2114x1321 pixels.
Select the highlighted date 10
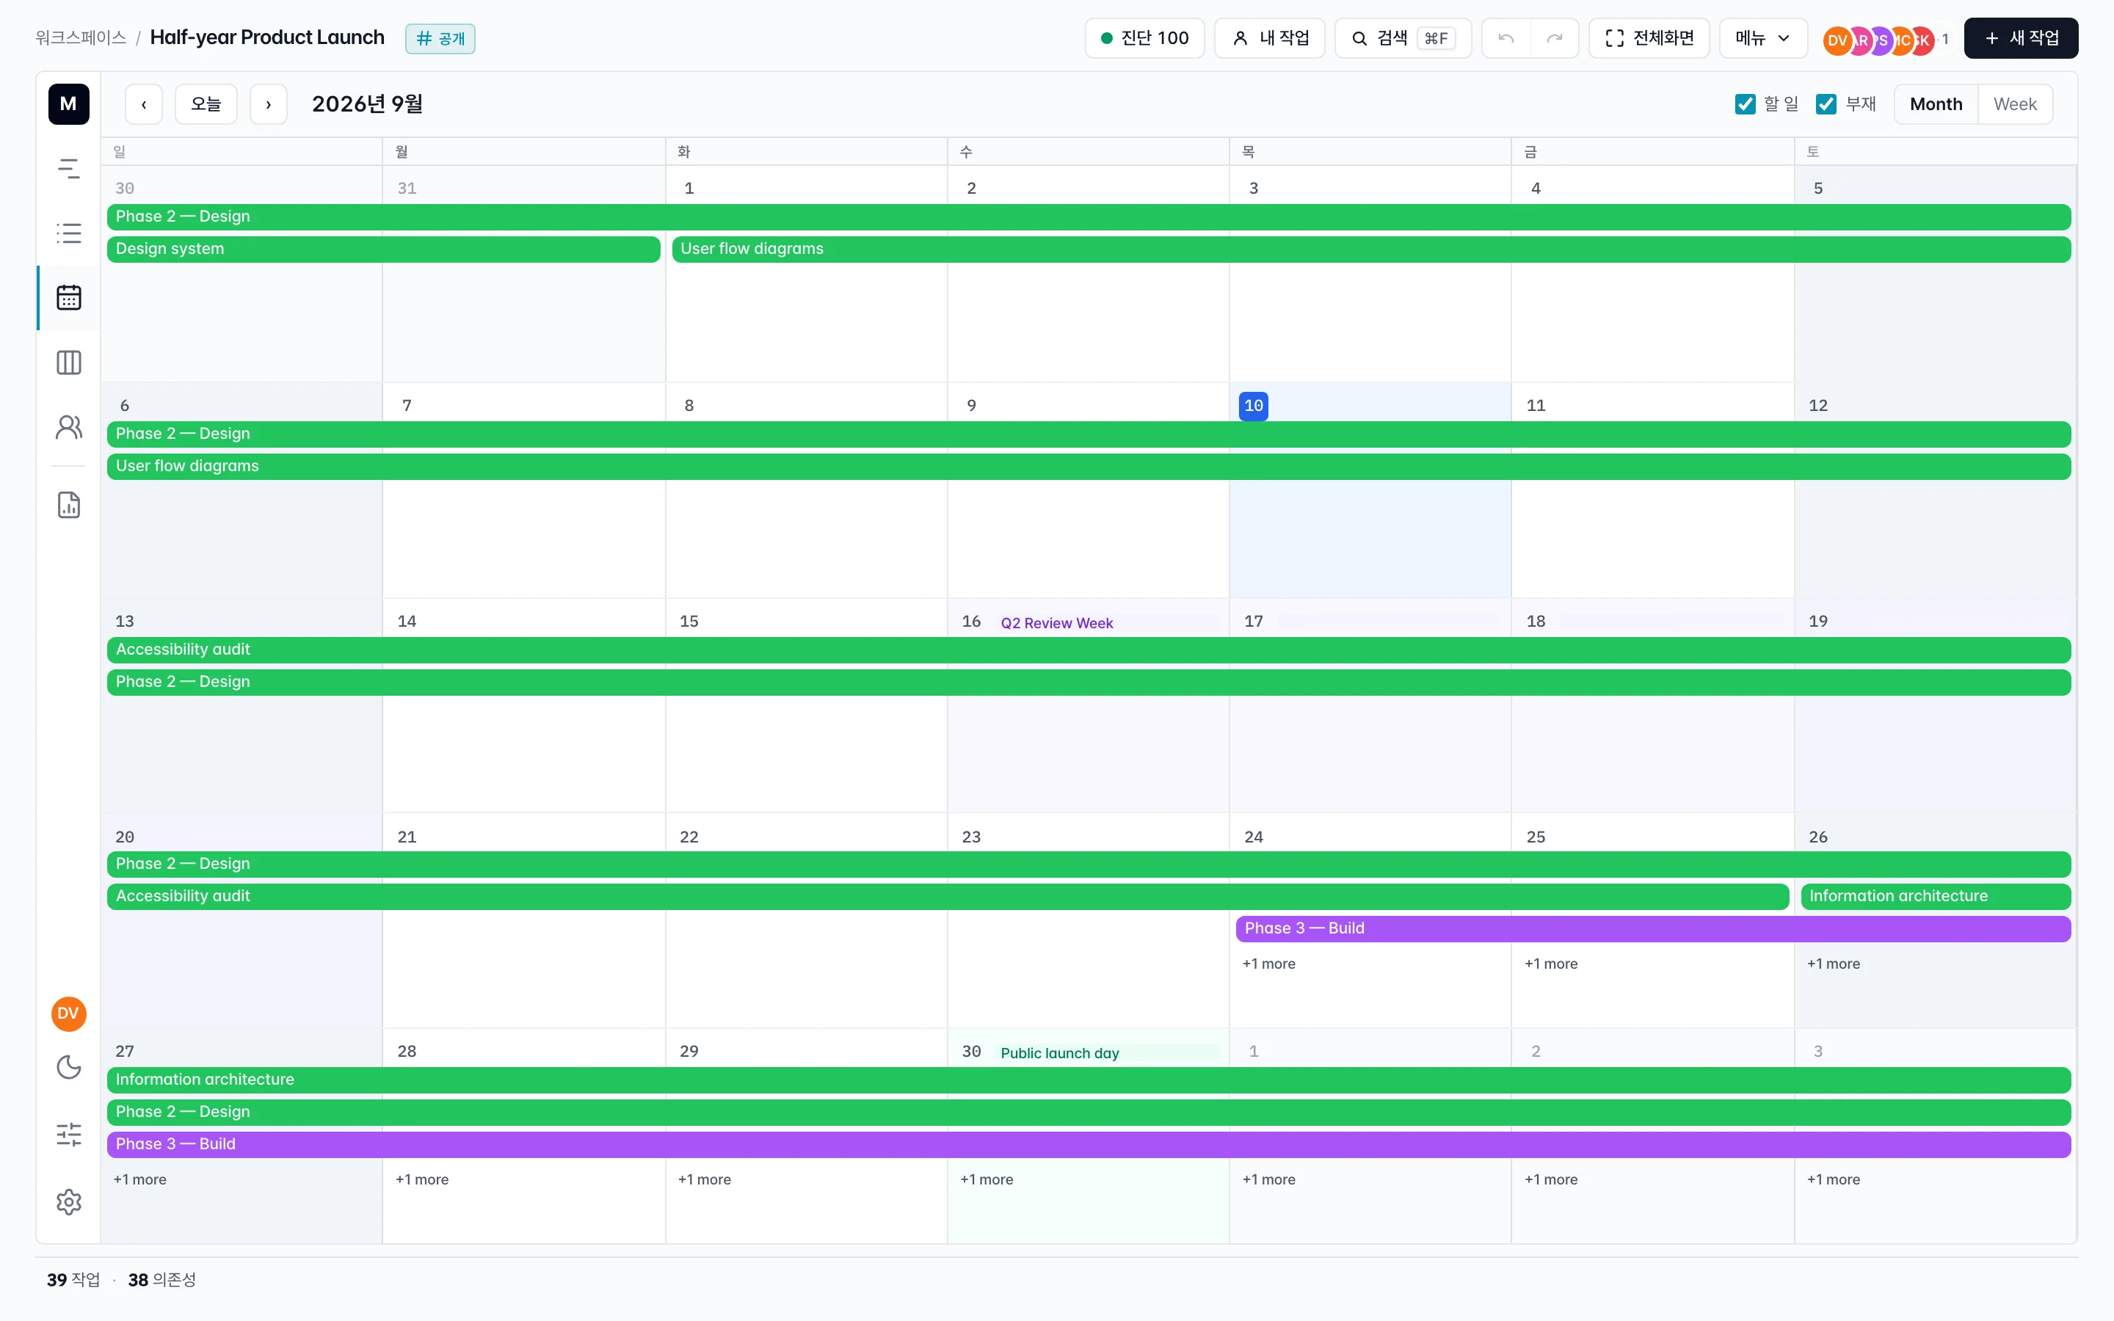click(1253, 405)
